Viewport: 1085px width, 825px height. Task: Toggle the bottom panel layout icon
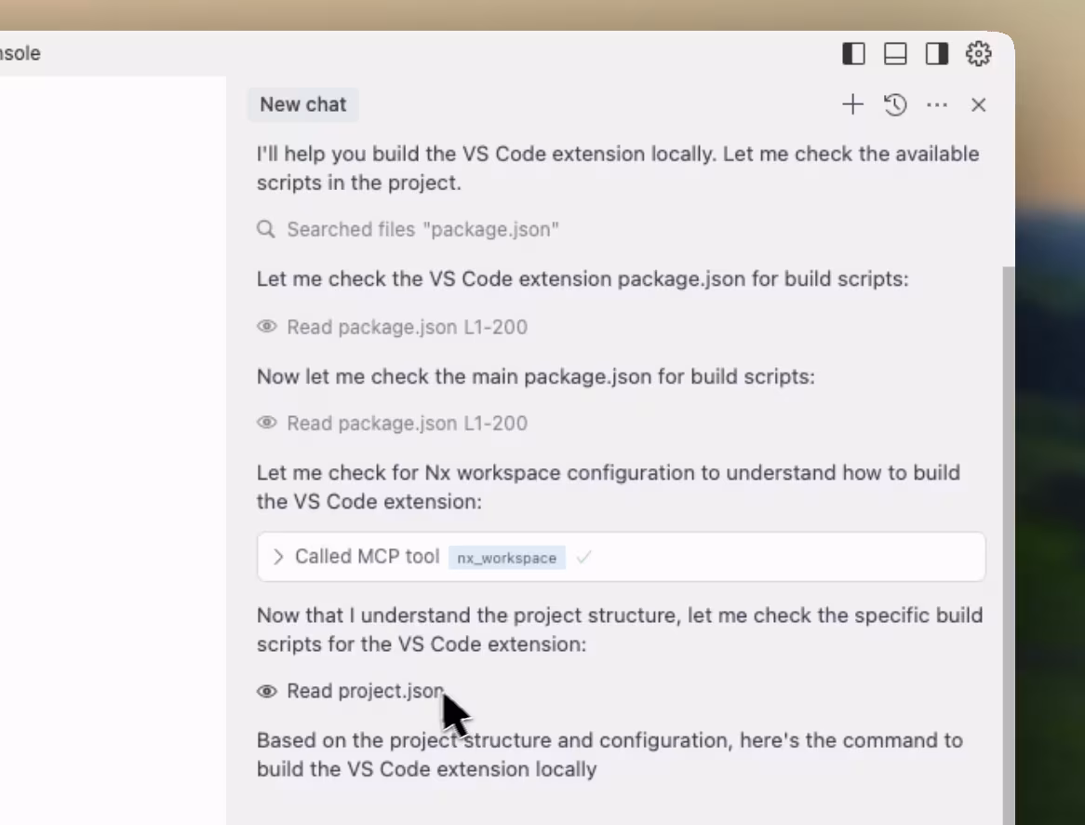[894, 53]
